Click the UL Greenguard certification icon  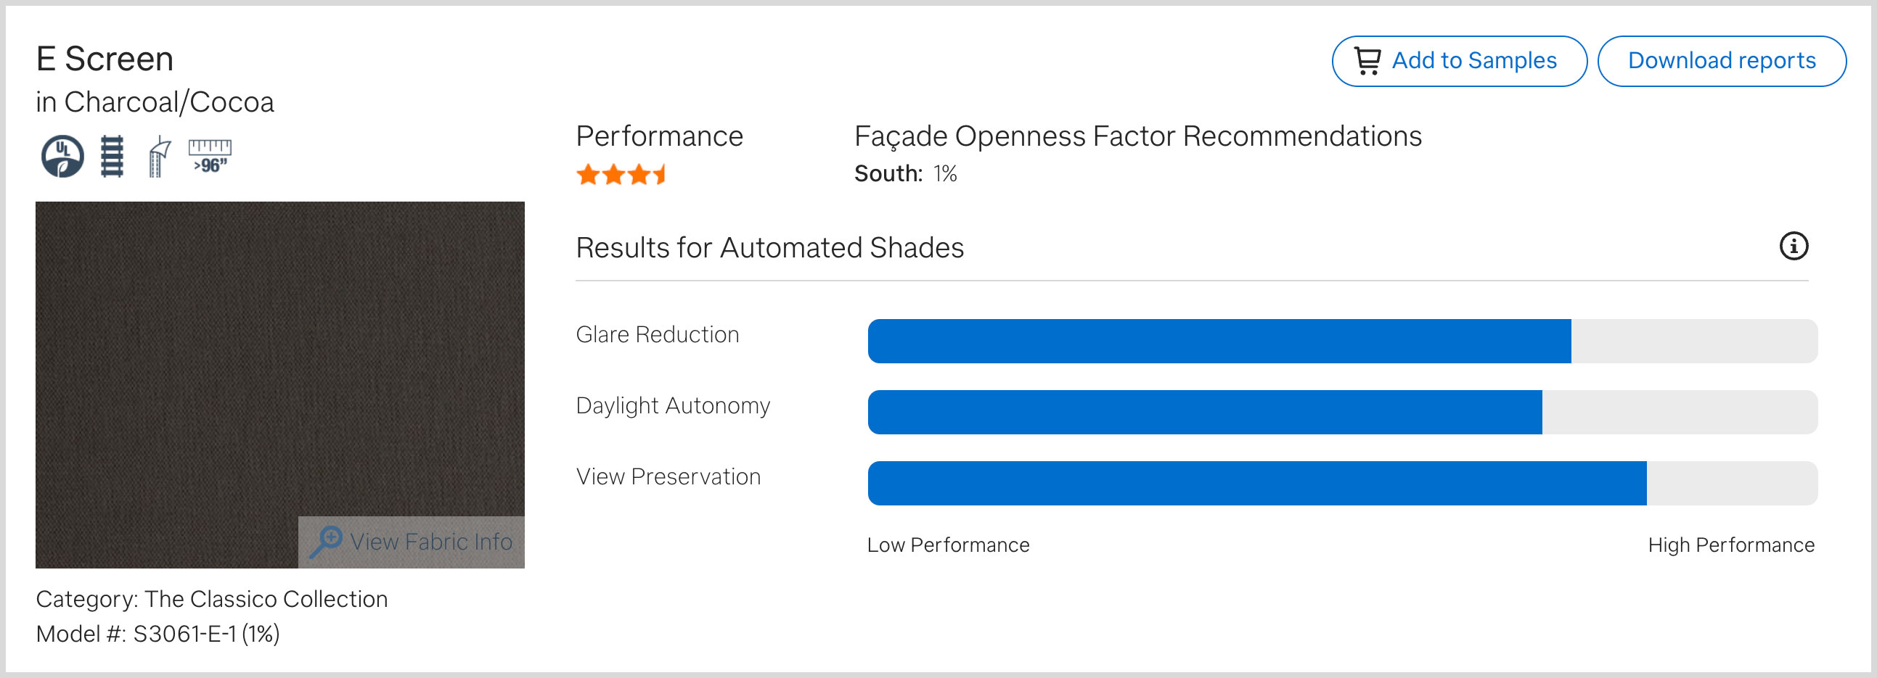point(62,156)
